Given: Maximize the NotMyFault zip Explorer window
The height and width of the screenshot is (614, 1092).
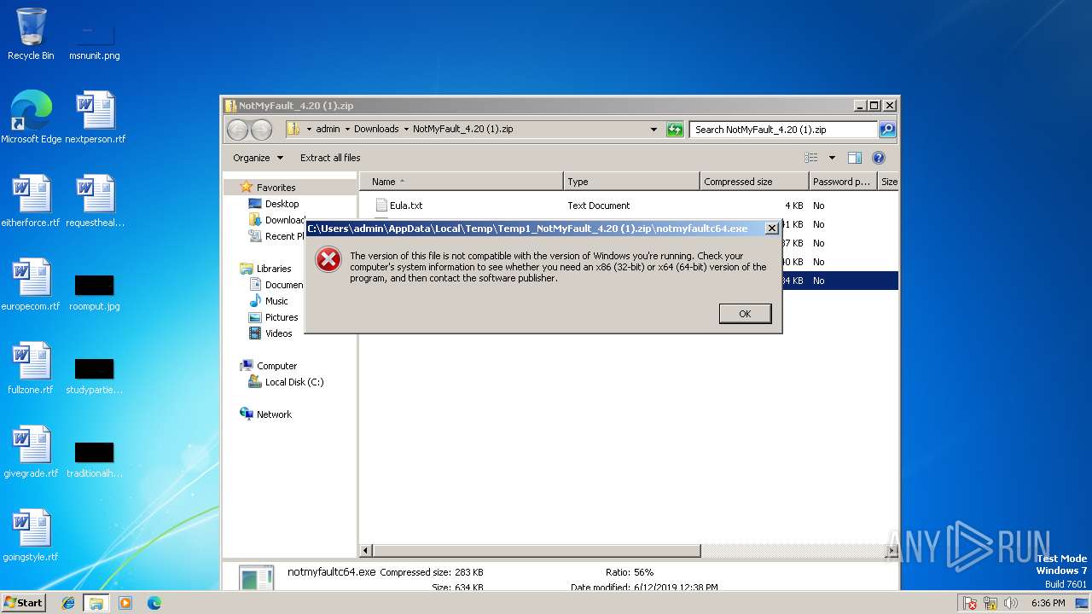Looking at the screenshot, I should pos(874,106).
